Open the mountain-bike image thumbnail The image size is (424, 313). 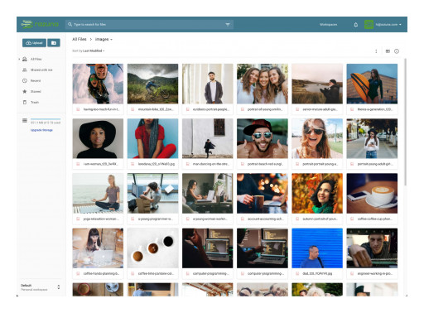click(x=152, y=84)
